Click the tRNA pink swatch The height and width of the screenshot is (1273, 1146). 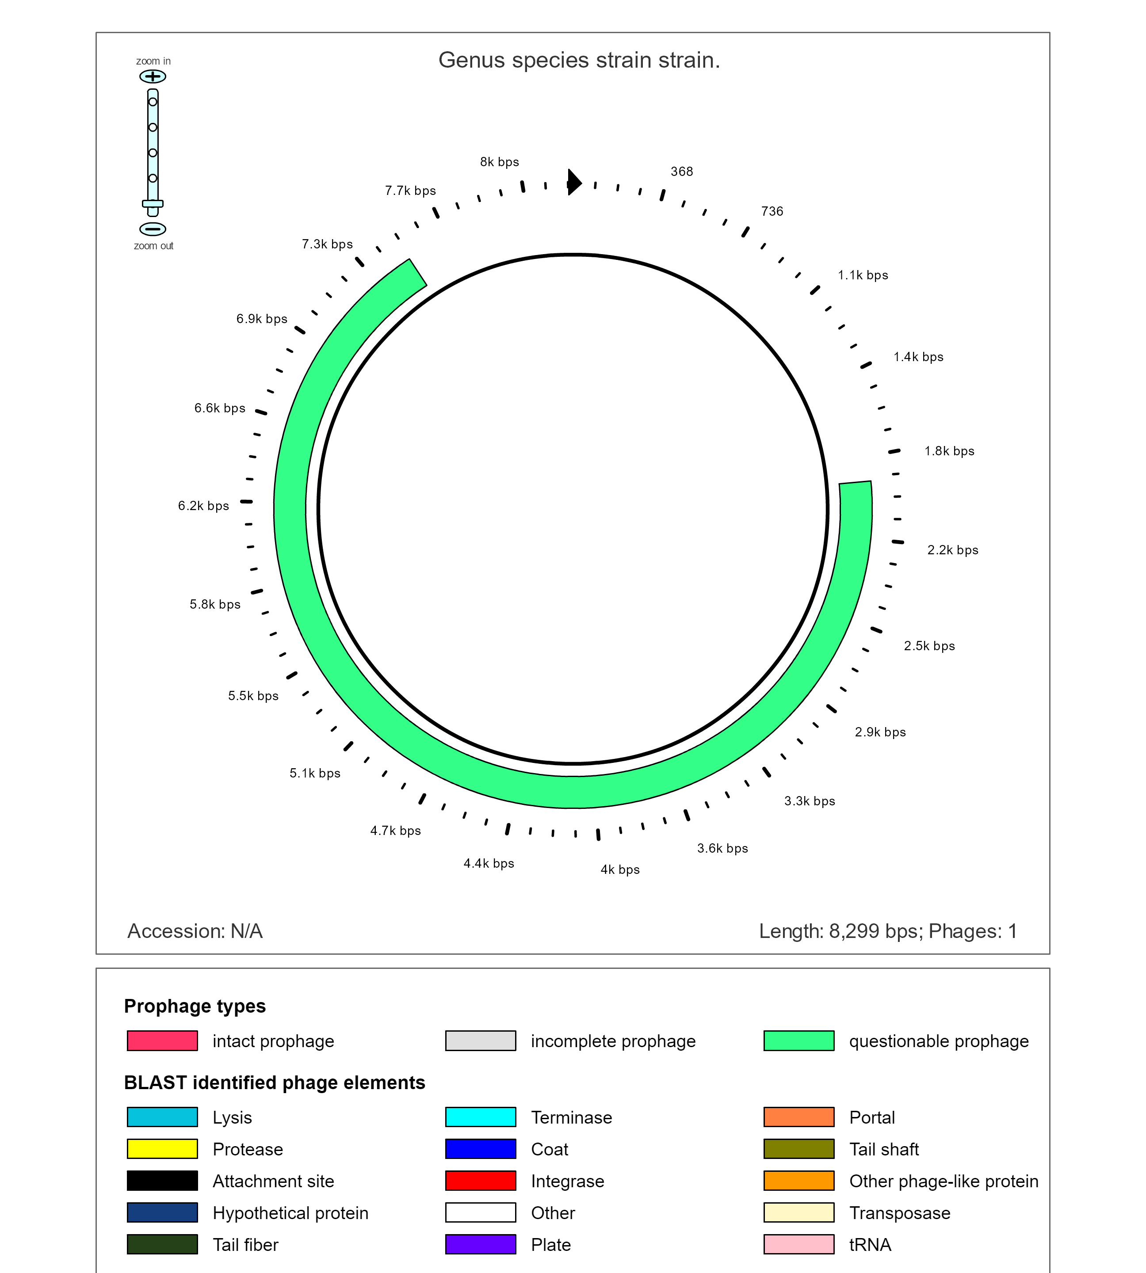click(798, 1244)
